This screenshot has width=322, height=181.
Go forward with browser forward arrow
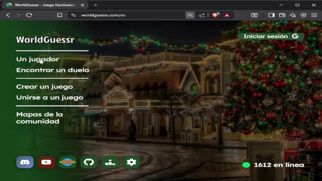click(x=18, y=15)
